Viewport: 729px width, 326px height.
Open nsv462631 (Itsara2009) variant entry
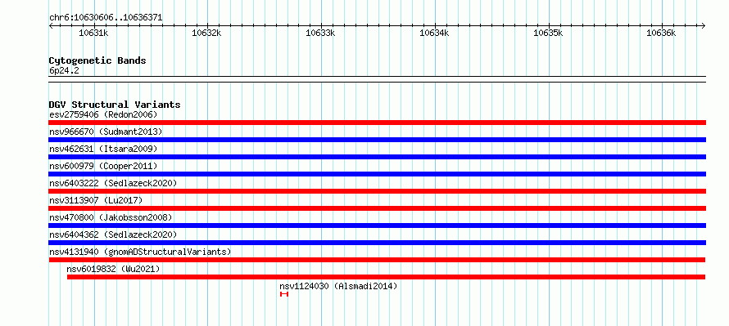click(x=104, y=149)
